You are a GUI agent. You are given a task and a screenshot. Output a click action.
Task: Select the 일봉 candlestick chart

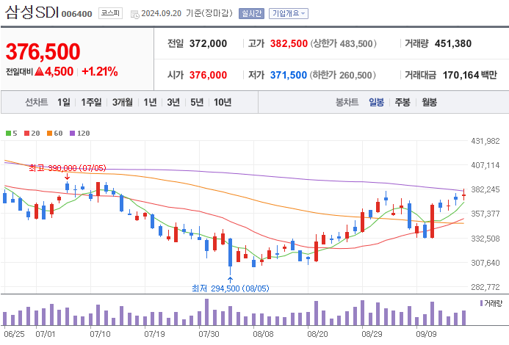(376, 103)
